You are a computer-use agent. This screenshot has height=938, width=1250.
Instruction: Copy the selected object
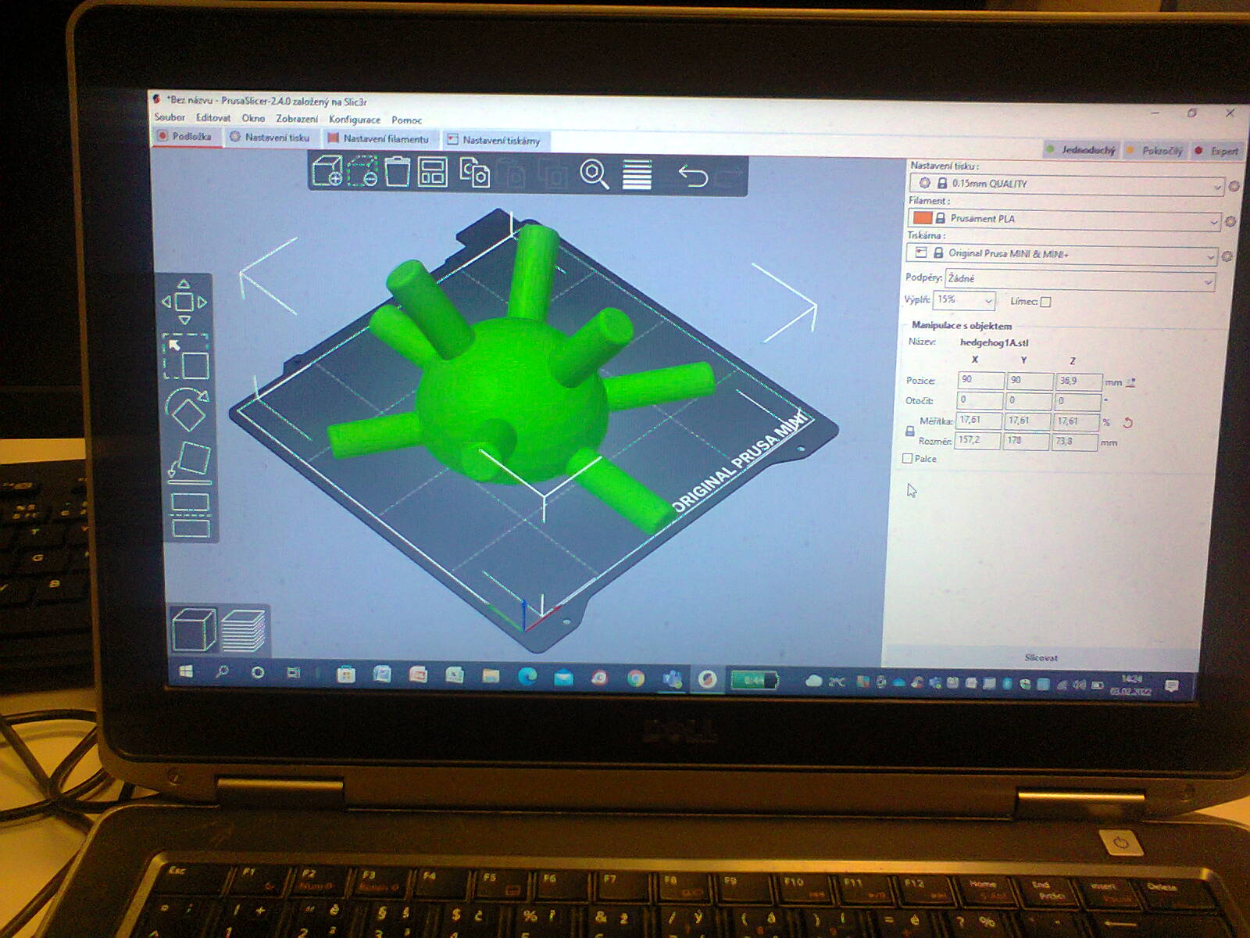click(474, 173)
